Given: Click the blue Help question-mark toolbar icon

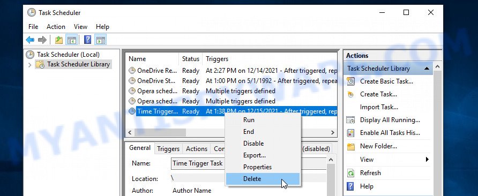Looking at the screenshot, I should (87, 40).
